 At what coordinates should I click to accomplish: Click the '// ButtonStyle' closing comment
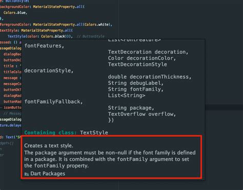[x=91, y=36]
